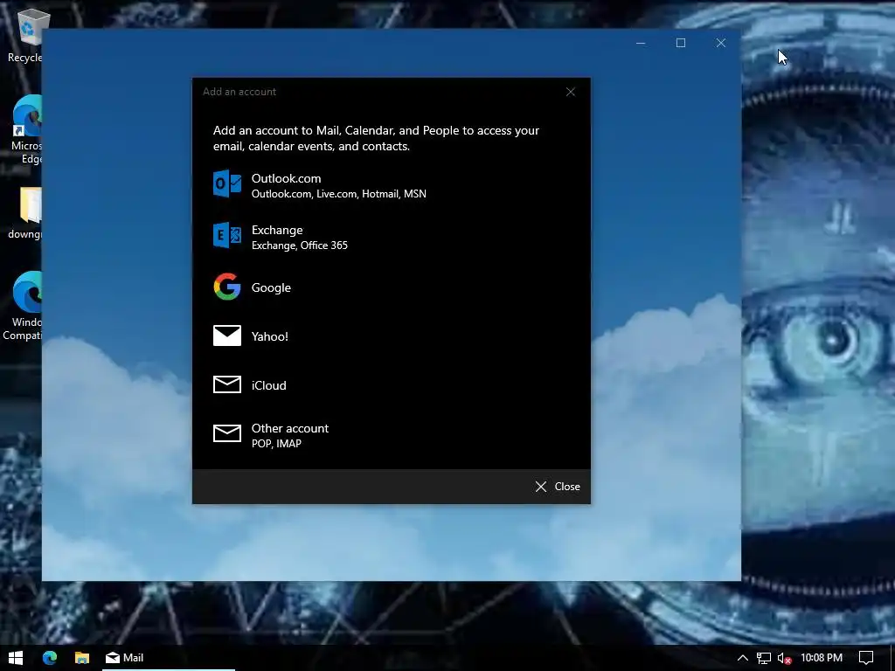Choose the iCloud account label

coord(269,385)
